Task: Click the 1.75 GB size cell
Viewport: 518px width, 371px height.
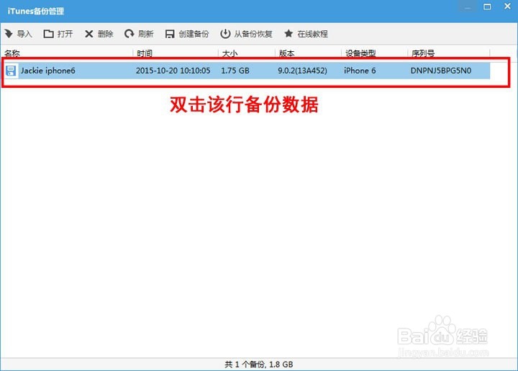Action: (235, 71)
